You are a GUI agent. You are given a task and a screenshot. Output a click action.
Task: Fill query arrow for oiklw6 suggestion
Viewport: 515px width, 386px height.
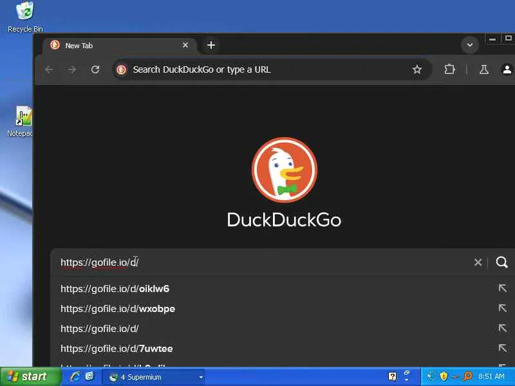click(502, 288)
